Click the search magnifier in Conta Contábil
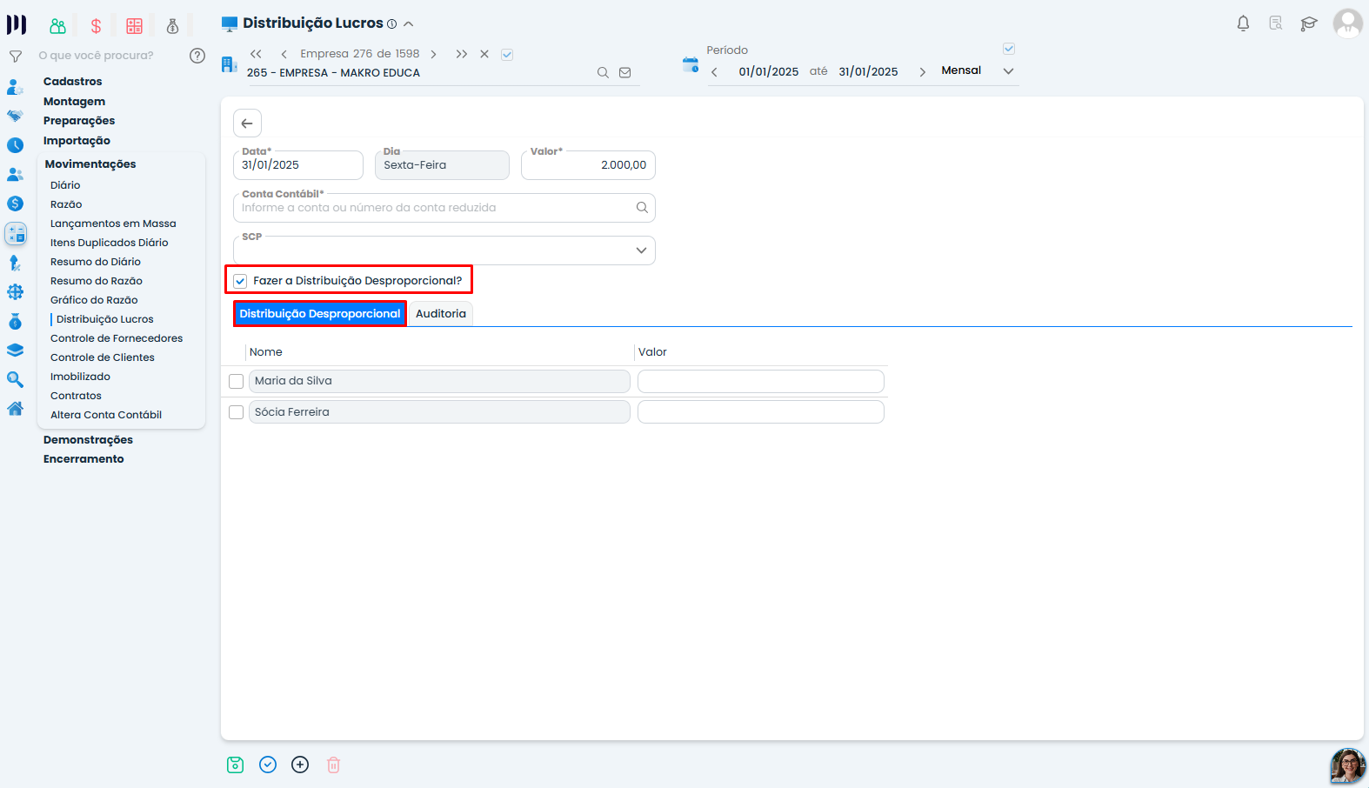1369x788 pixels. [642, 207]
